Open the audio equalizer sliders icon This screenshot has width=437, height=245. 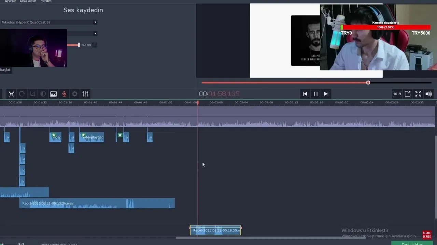[85, 94]
